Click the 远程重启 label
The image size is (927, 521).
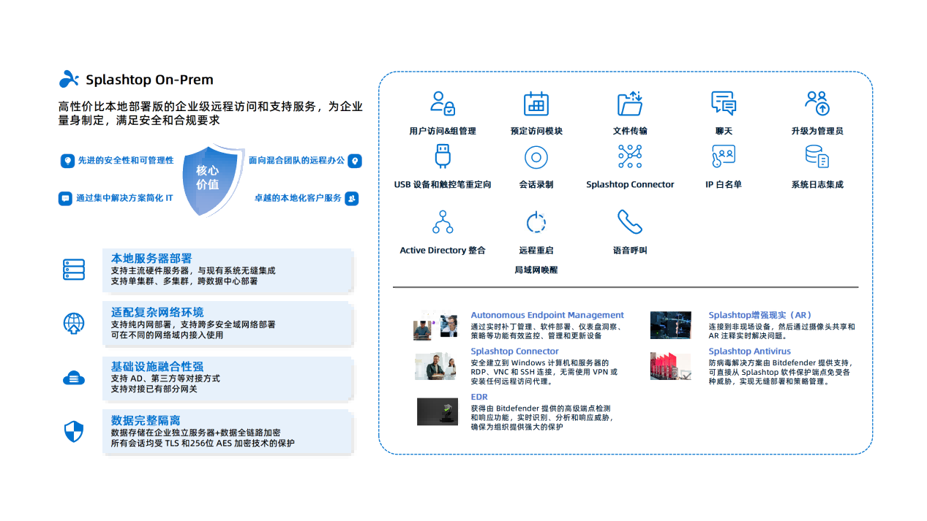pyautogui.click(x=536, y=250)
